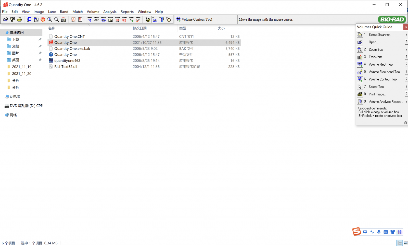The height and width of the screenshot is (246, 408).
Task: Switch to large thumbnails view in file dialog
Action: click(x=405, y=243)
